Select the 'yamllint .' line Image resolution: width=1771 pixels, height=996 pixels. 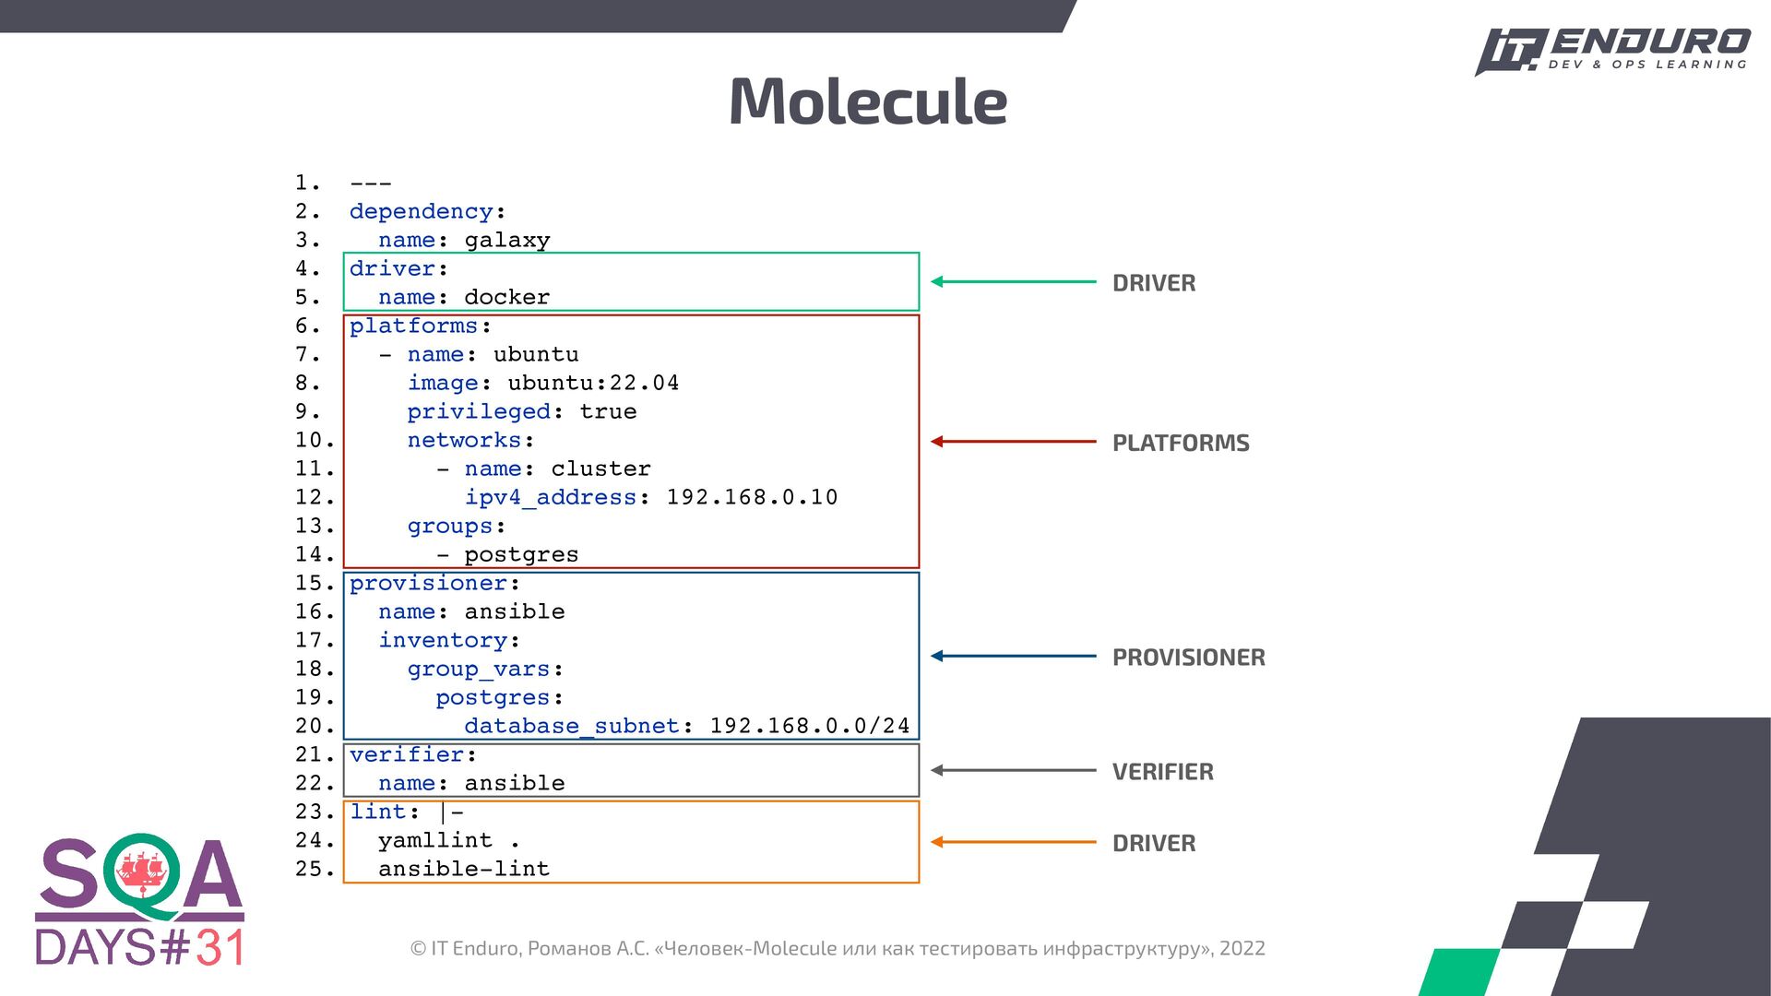(449, 840)
